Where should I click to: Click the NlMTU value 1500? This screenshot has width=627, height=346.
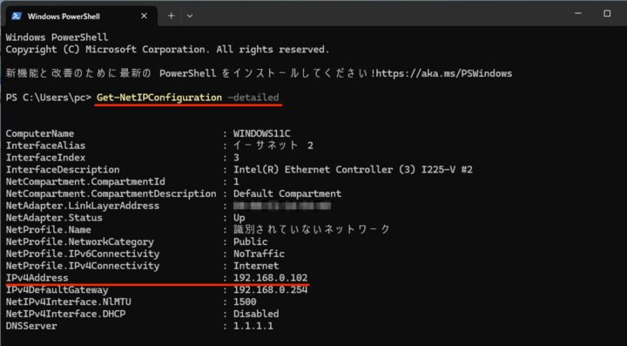point(245,302)
